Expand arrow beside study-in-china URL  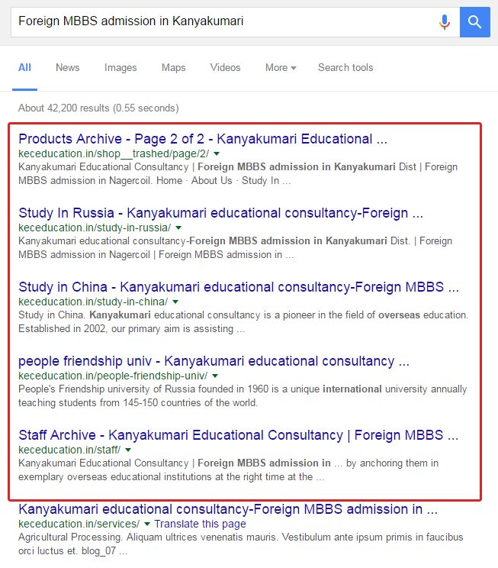pyautogui.click(x=177, y=302)
